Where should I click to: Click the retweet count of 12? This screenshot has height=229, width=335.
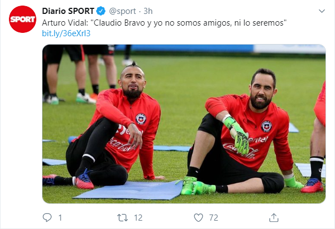138,218
